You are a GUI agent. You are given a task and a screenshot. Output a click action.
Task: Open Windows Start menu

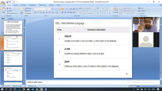[2, 89]
